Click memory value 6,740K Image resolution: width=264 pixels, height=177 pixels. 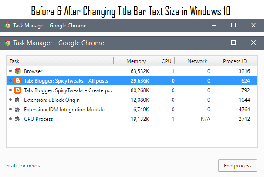pyautogui.click(x=141, y=110)
